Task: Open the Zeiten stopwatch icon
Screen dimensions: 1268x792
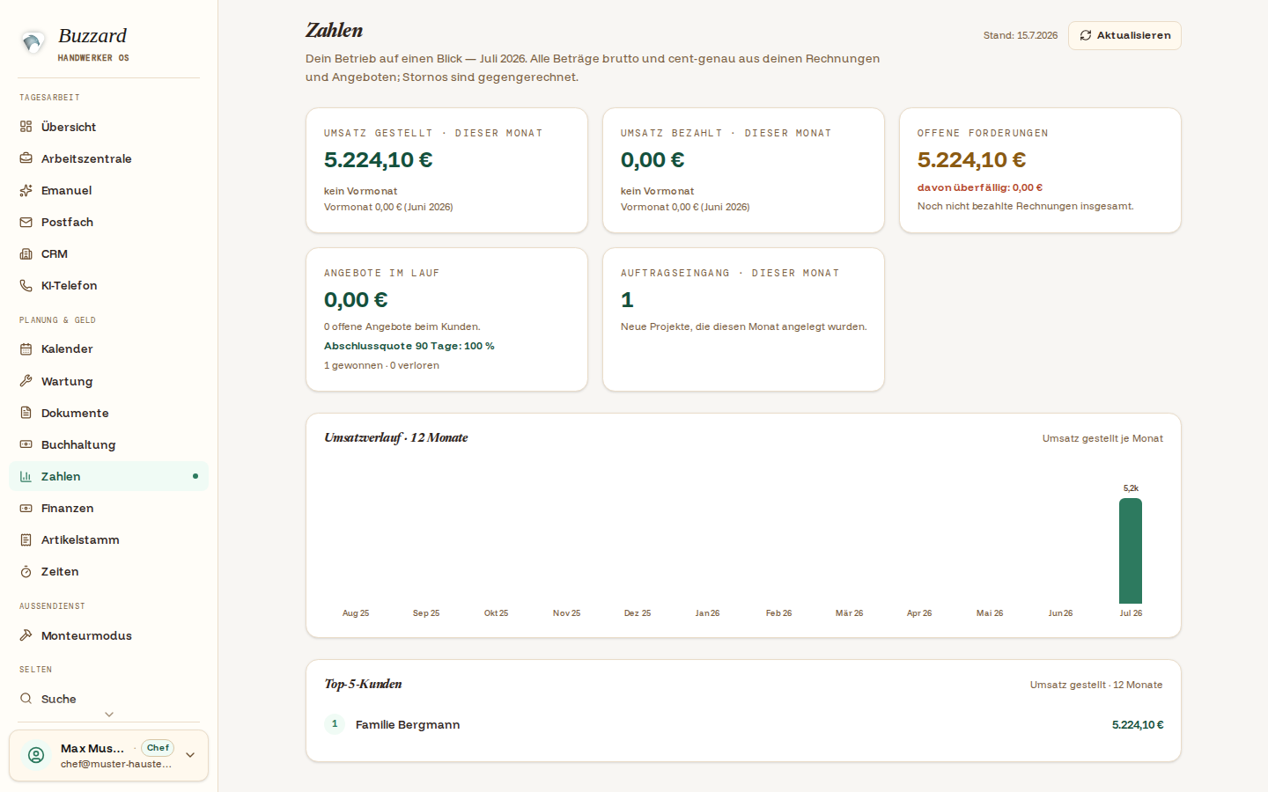Action: [26, 571]
